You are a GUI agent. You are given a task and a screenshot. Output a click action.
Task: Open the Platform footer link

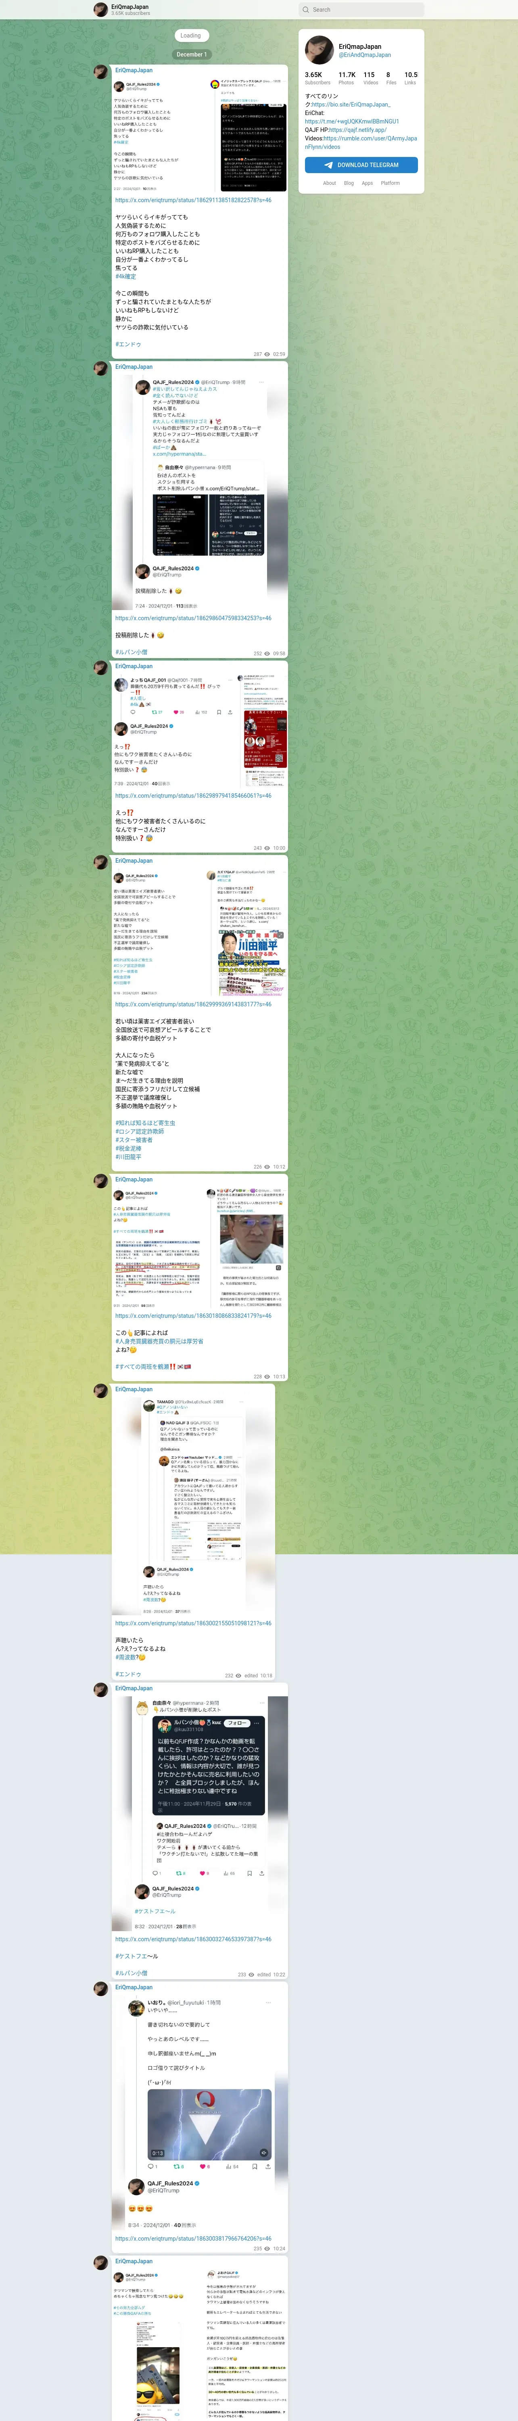(x=390, y=183)
